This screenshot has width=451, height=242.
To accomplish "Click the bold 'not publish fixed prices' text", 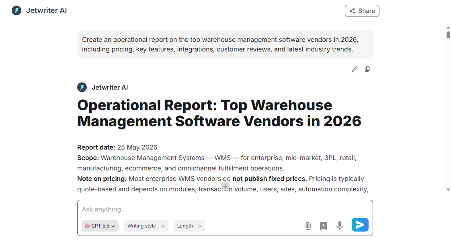I will tap(269, 179).
